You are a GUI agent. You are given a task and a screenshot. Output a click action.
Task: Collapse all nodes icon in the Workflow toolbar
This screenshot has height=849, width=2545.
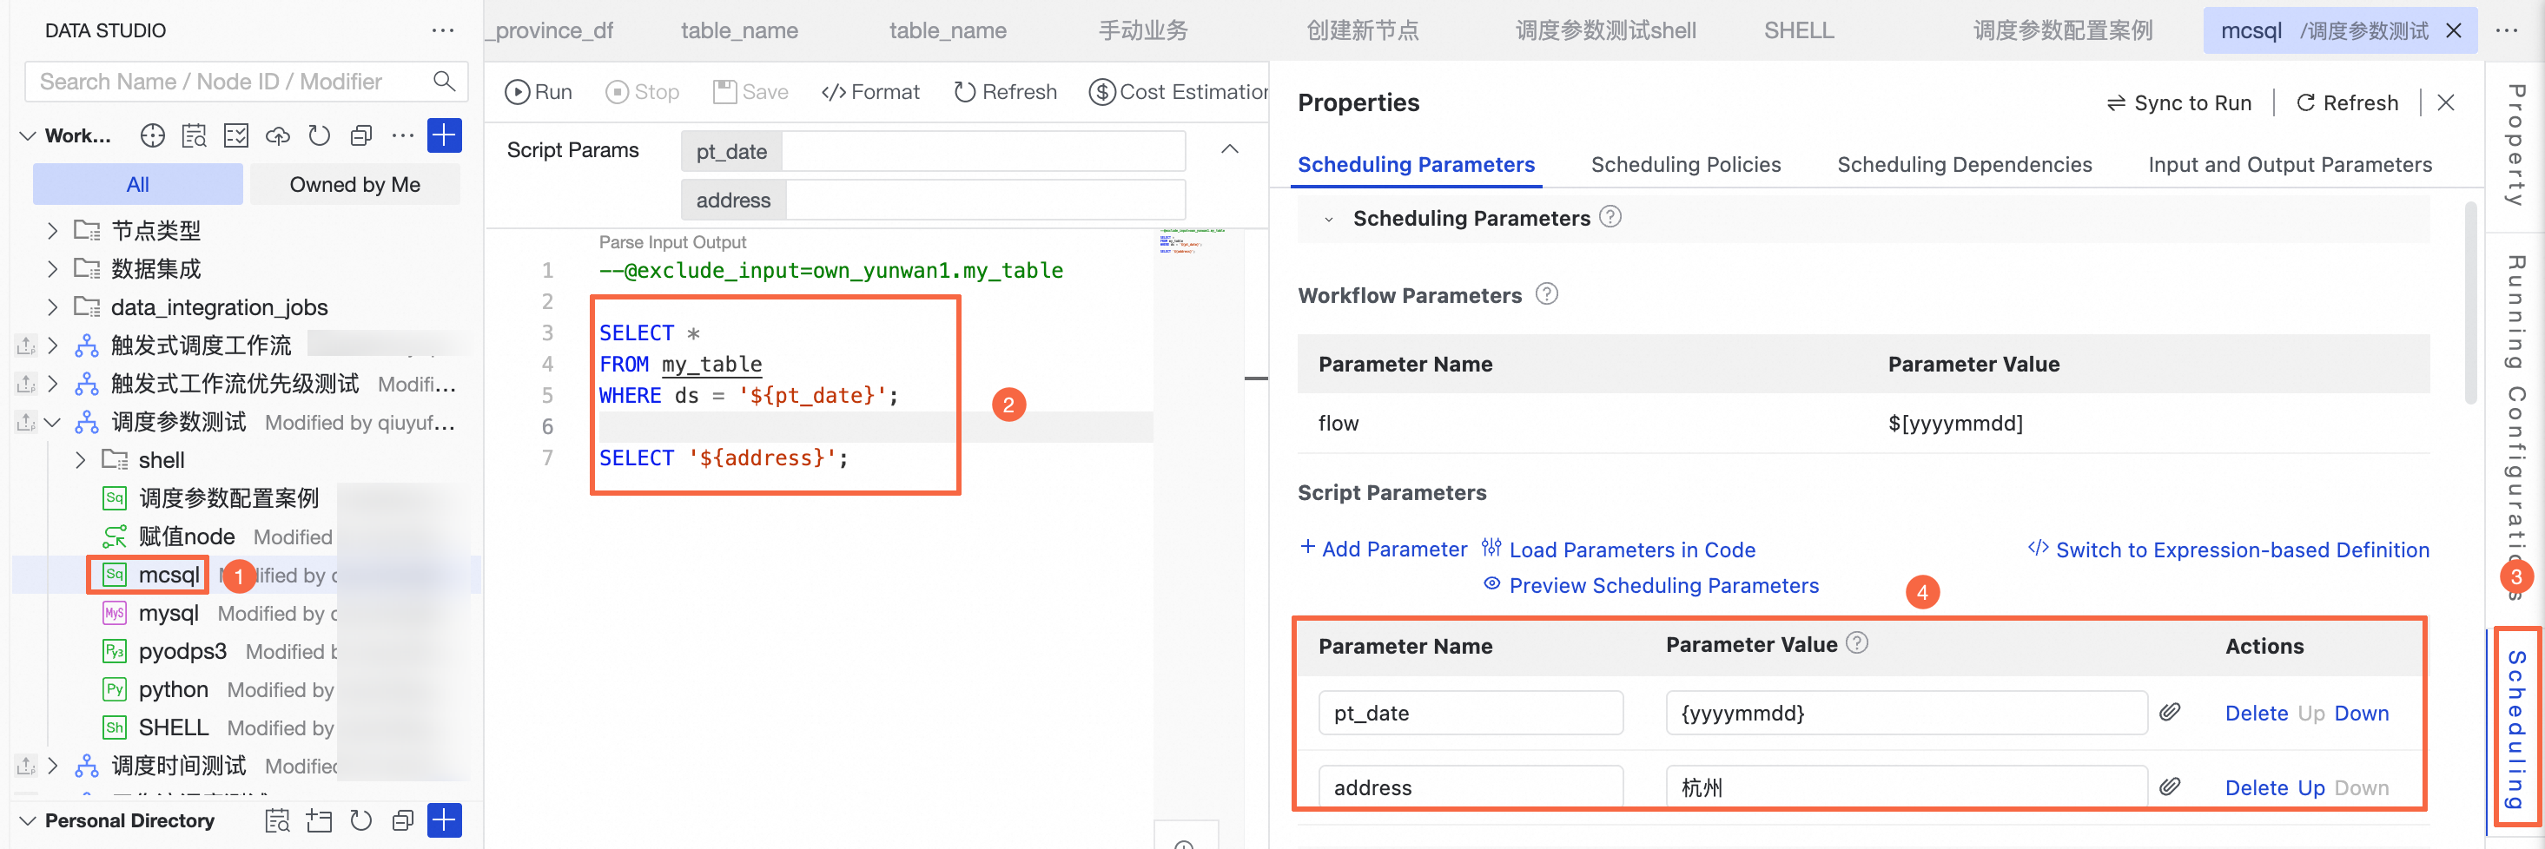tap(361, 135)
